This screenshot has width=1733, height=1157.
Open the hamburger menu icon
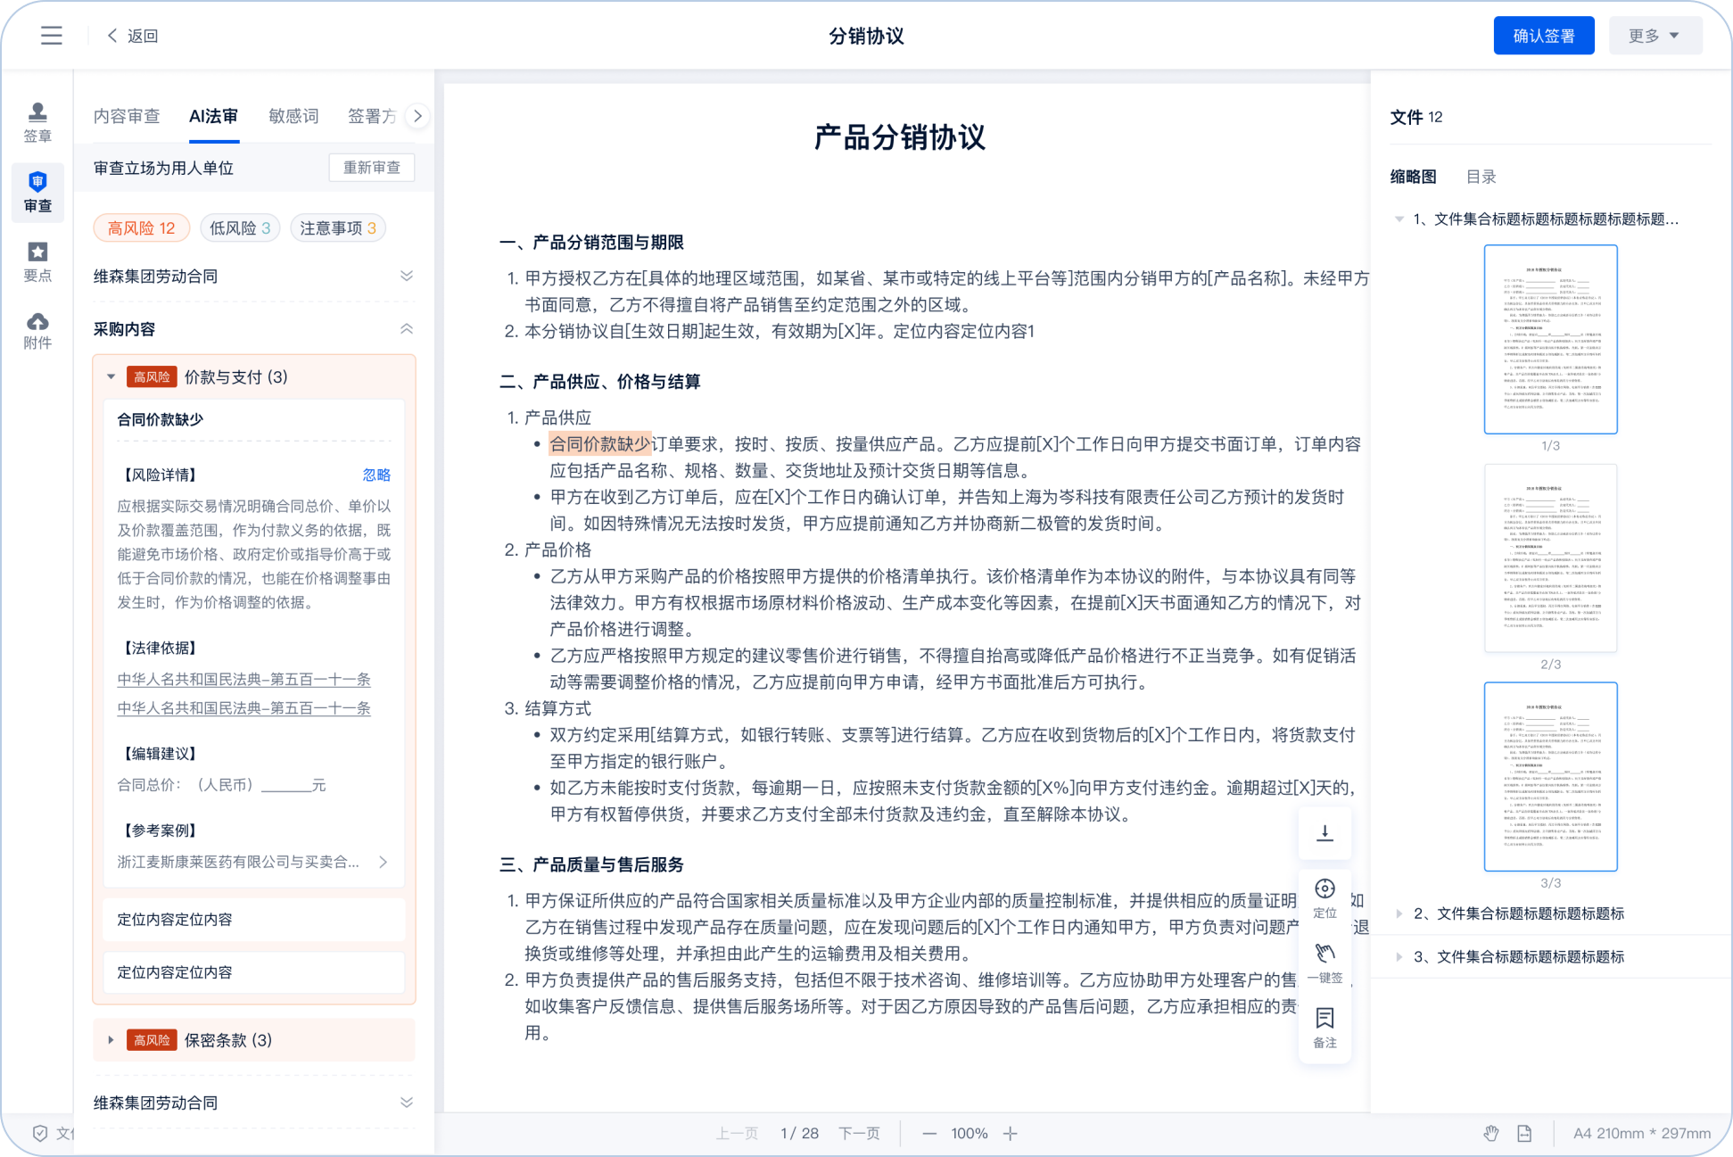(52, 36)
